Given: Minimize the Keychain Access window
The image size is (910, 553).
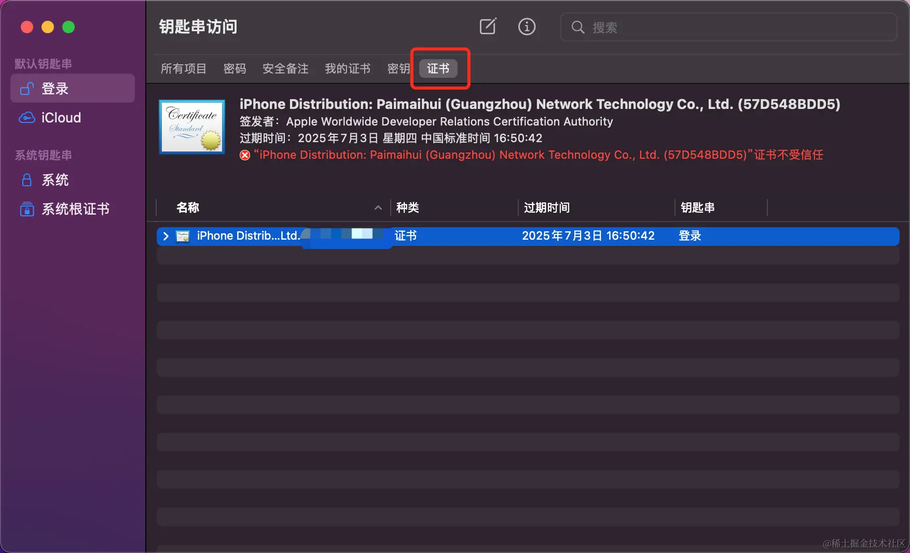Looking at the screenshot, I should (x=48, y=27).
